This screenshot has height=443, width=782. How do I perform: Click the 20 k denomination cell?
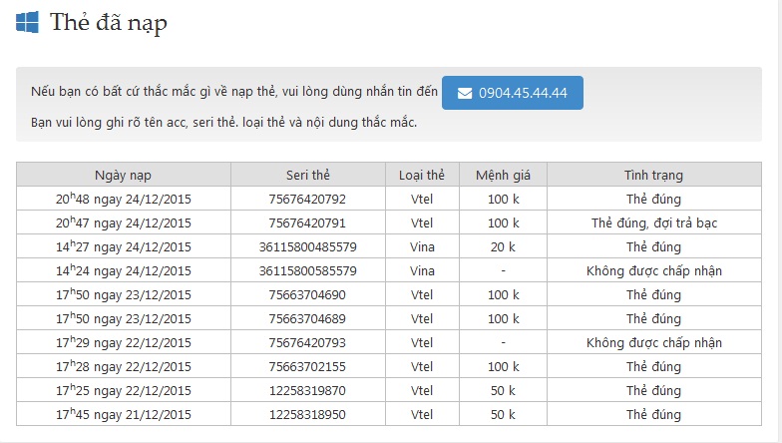click(x=504, y=247)
